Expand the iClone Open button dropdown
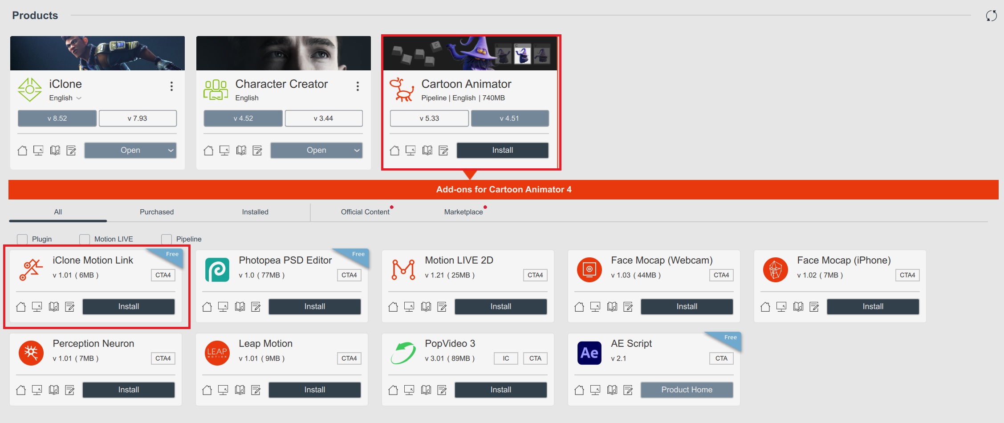Image resolution: width=1004 pixels, height=423 pixels. (x=171, y=150)
